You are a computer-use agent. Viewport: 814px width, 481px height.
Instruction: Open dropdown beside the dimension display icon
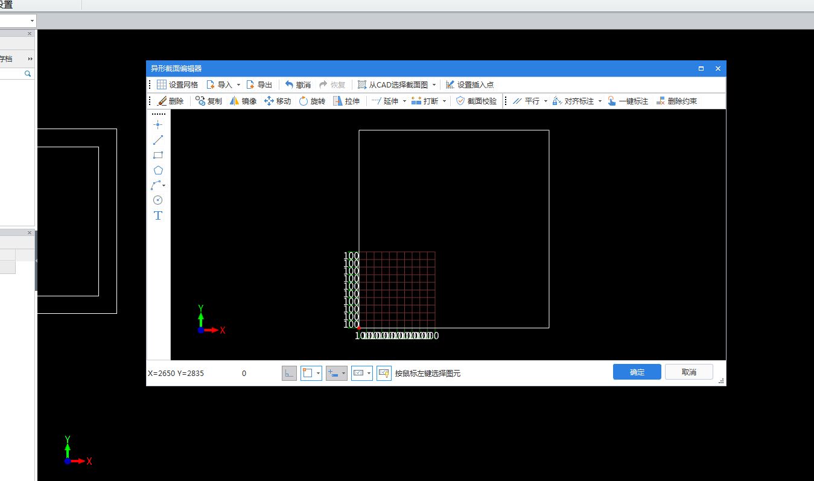[369, 374]
